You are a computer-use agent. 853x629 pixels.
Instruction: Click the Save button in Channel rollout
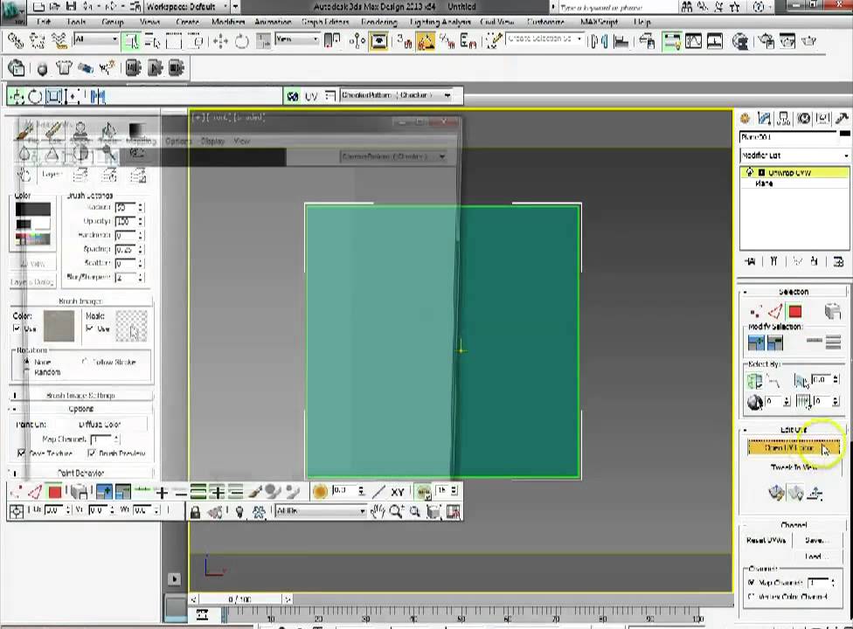click(x=817, y=541)
